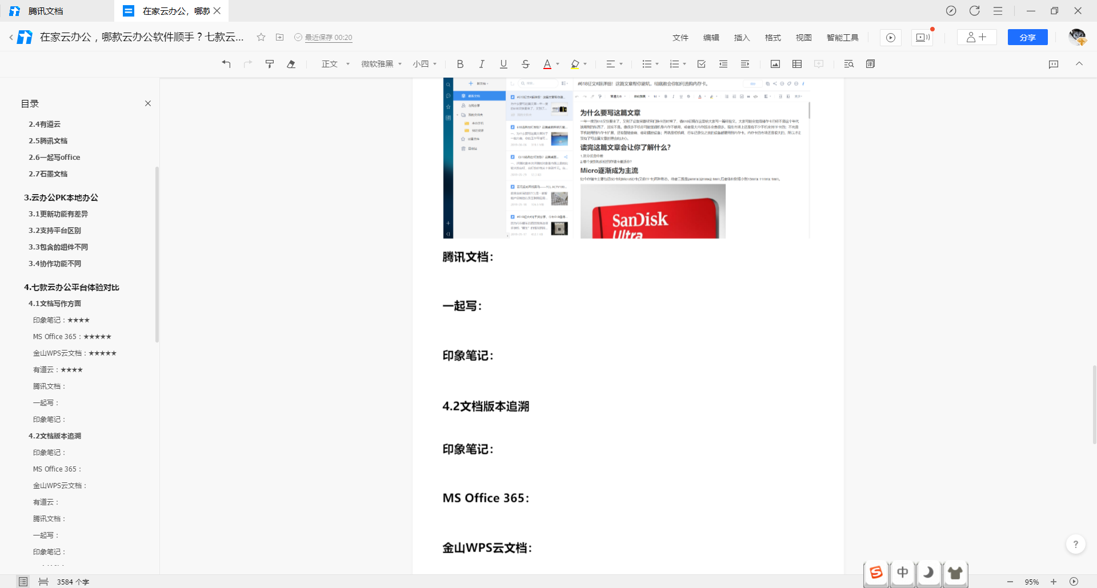
Task: Toggle italic formatting
Action: point(482,64)
